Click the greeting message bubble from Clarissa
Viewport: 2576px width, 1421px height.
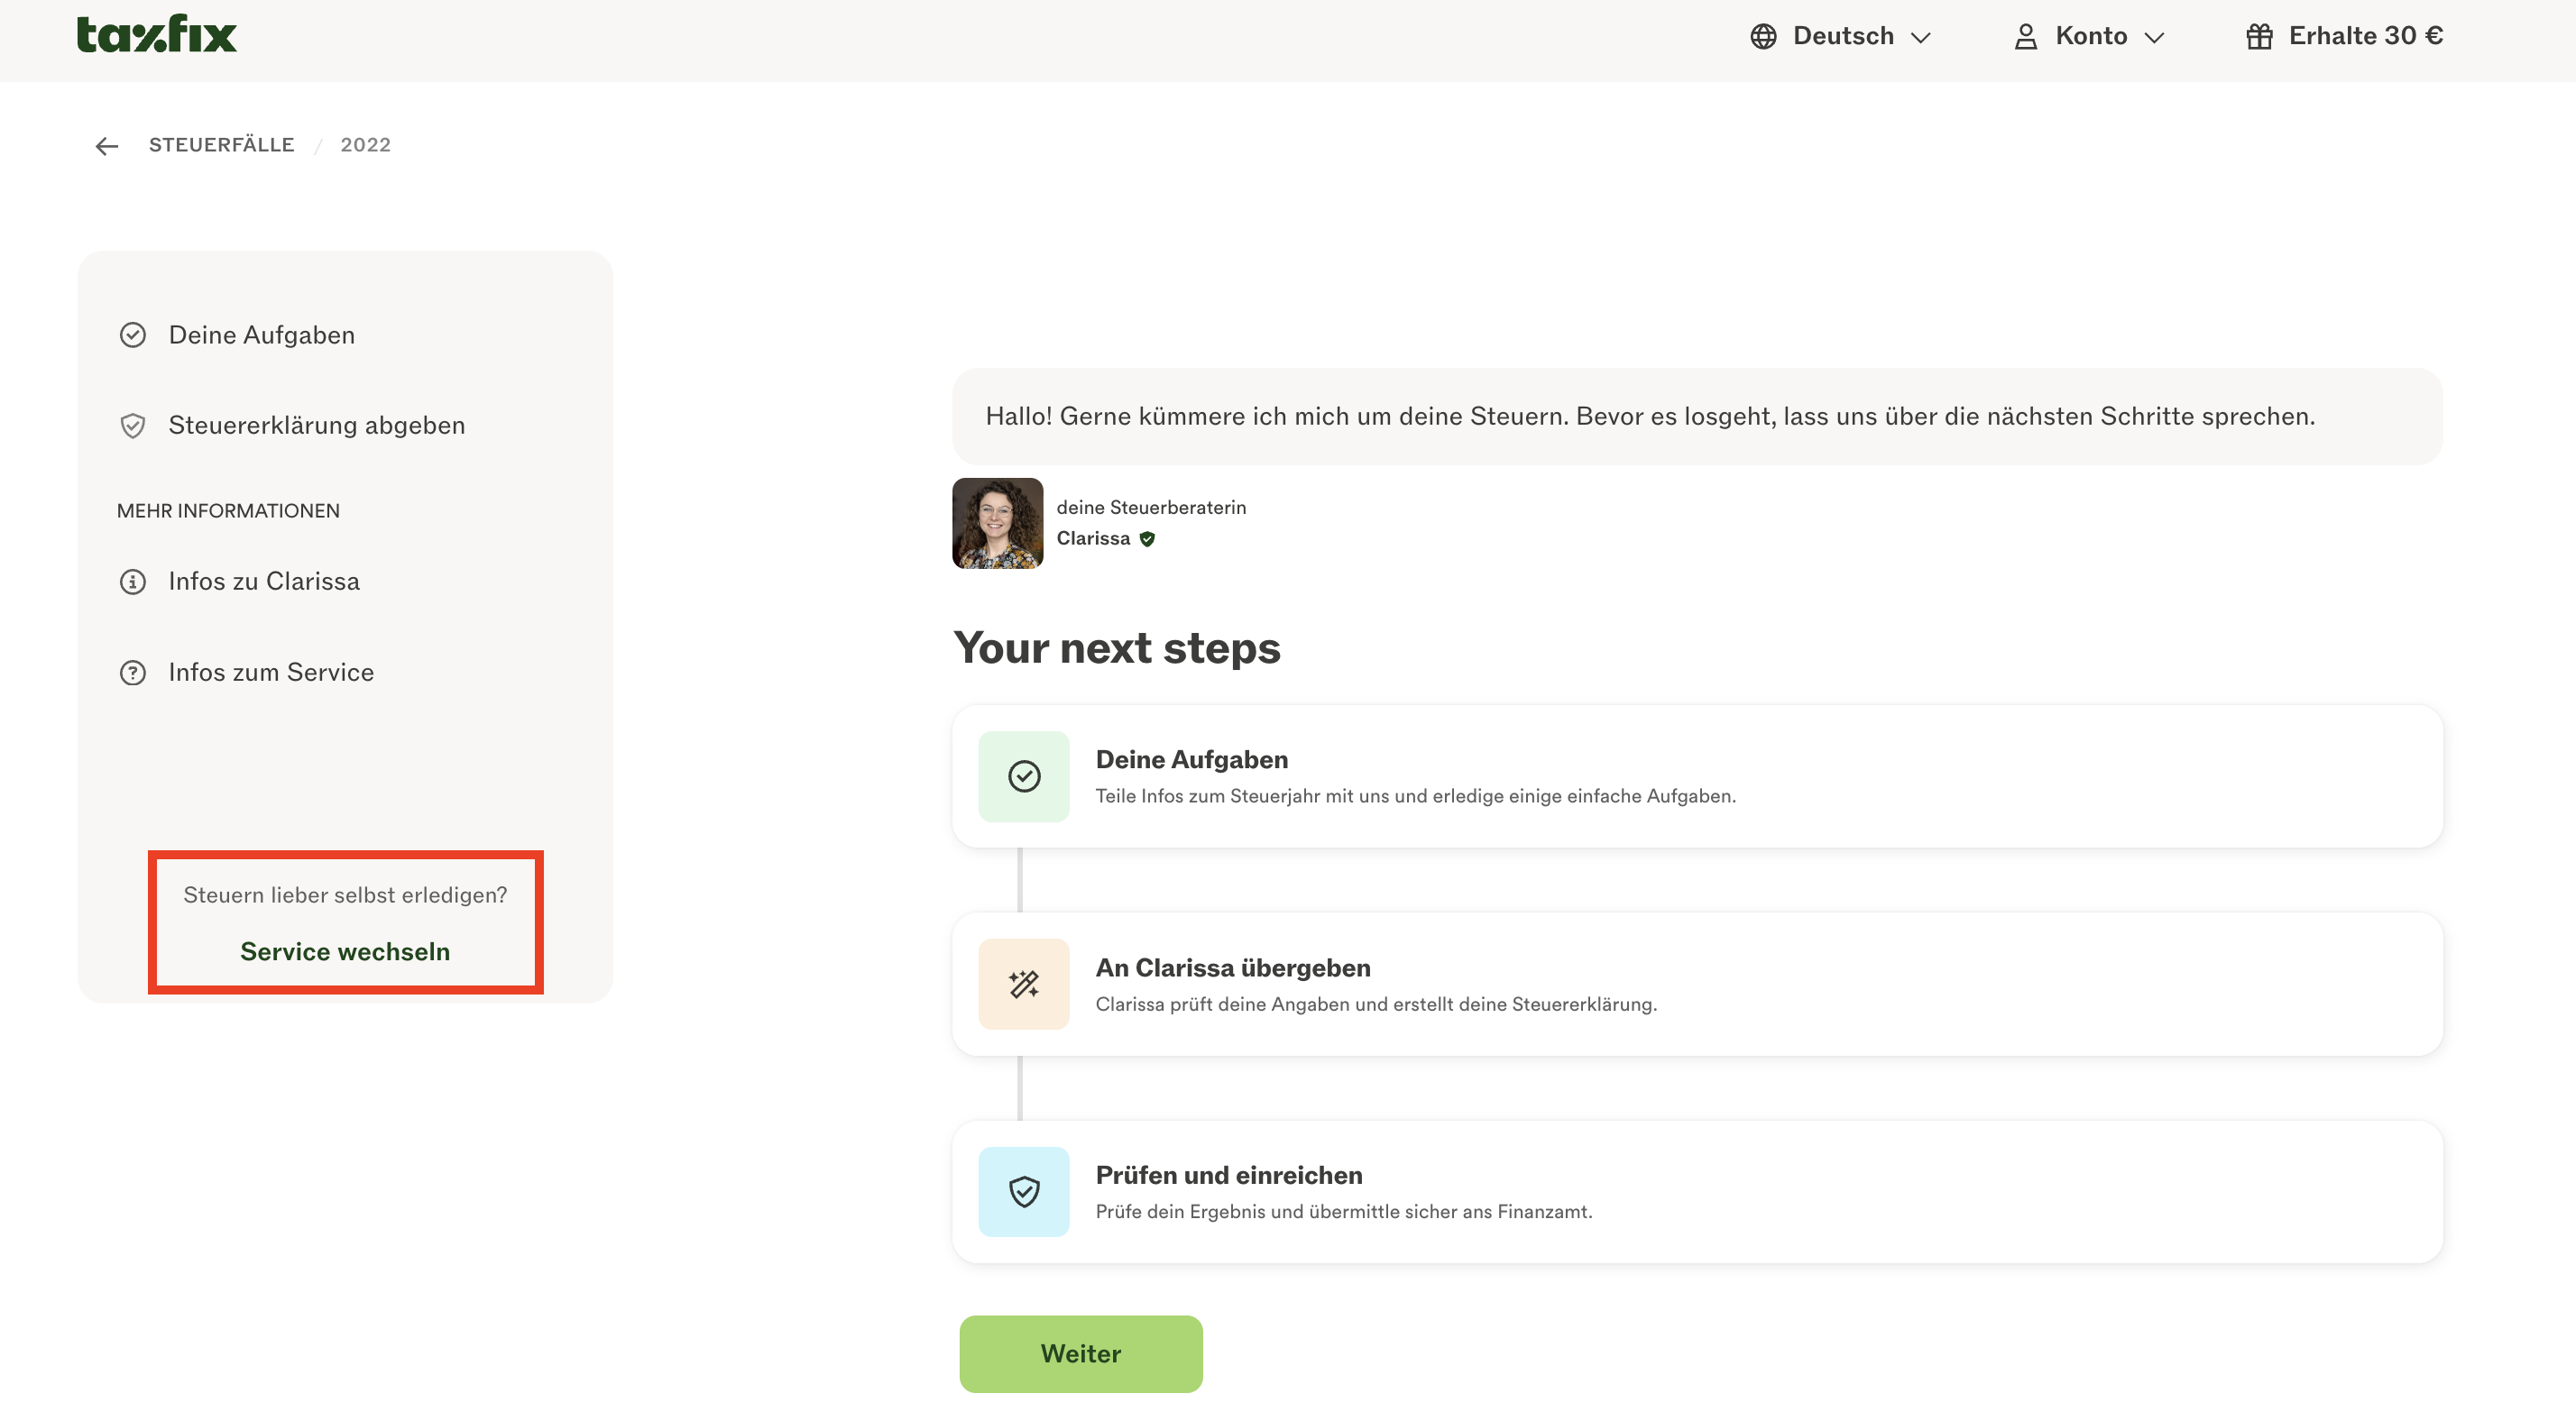tap(1697, 416)
